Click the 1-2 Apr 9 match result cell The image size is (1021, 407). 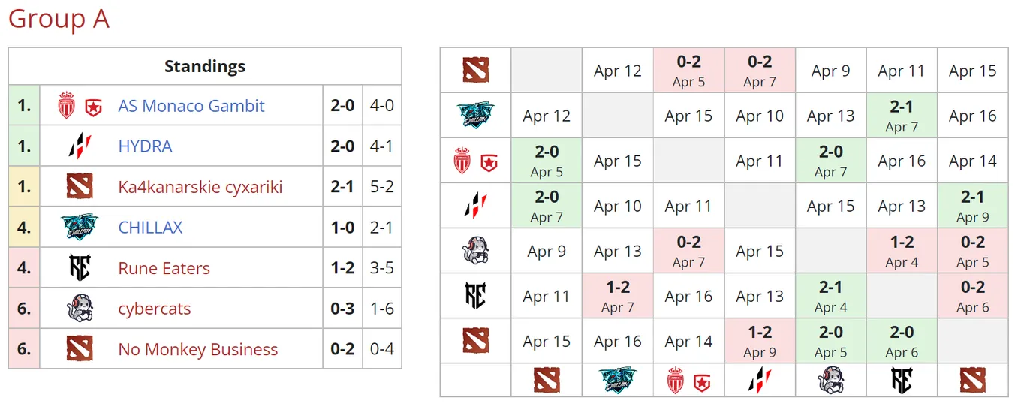[760, 341]
